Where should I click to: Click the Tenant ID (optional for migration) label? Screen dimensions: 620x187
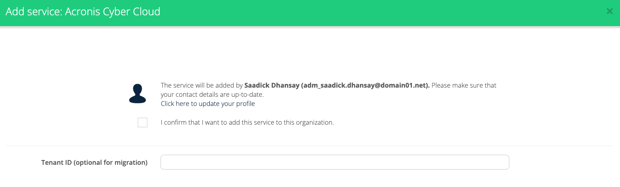[x=94, y=163]
